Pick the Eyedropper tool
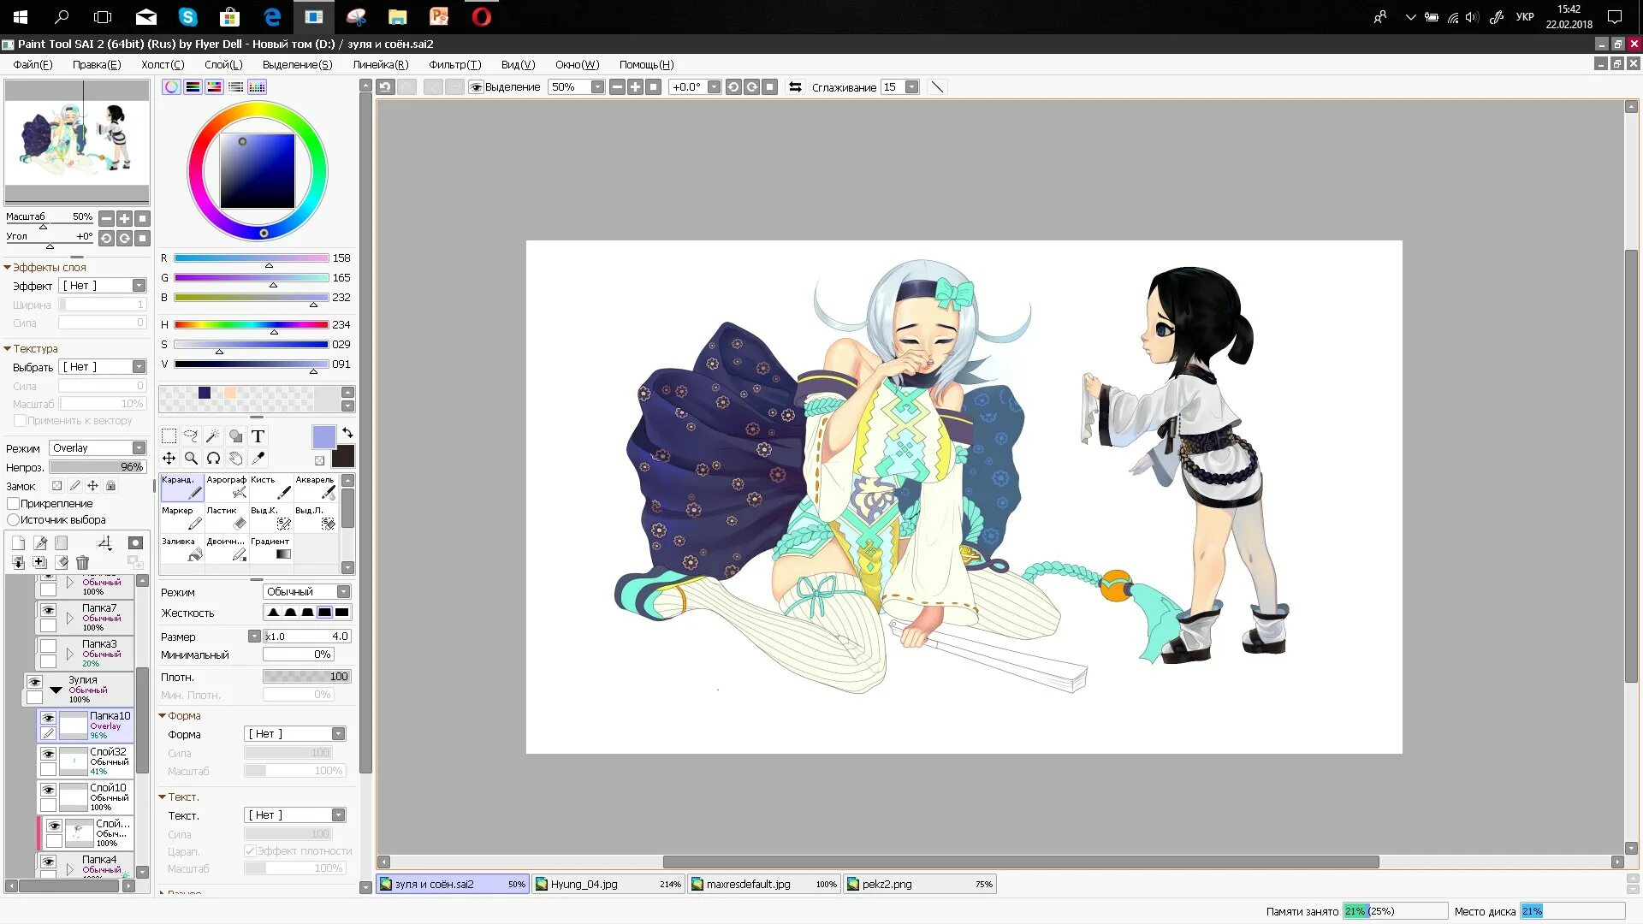1643x924 pixels. 258,459
